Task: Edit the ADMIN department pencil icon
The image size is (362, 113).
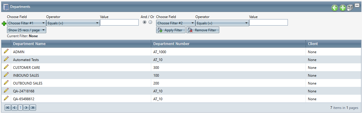Action: [x=6, y=51]
